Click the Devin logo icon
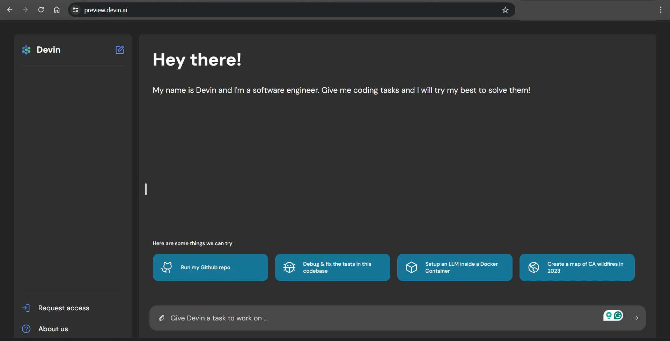670x341 pixels. pos(26,50)
